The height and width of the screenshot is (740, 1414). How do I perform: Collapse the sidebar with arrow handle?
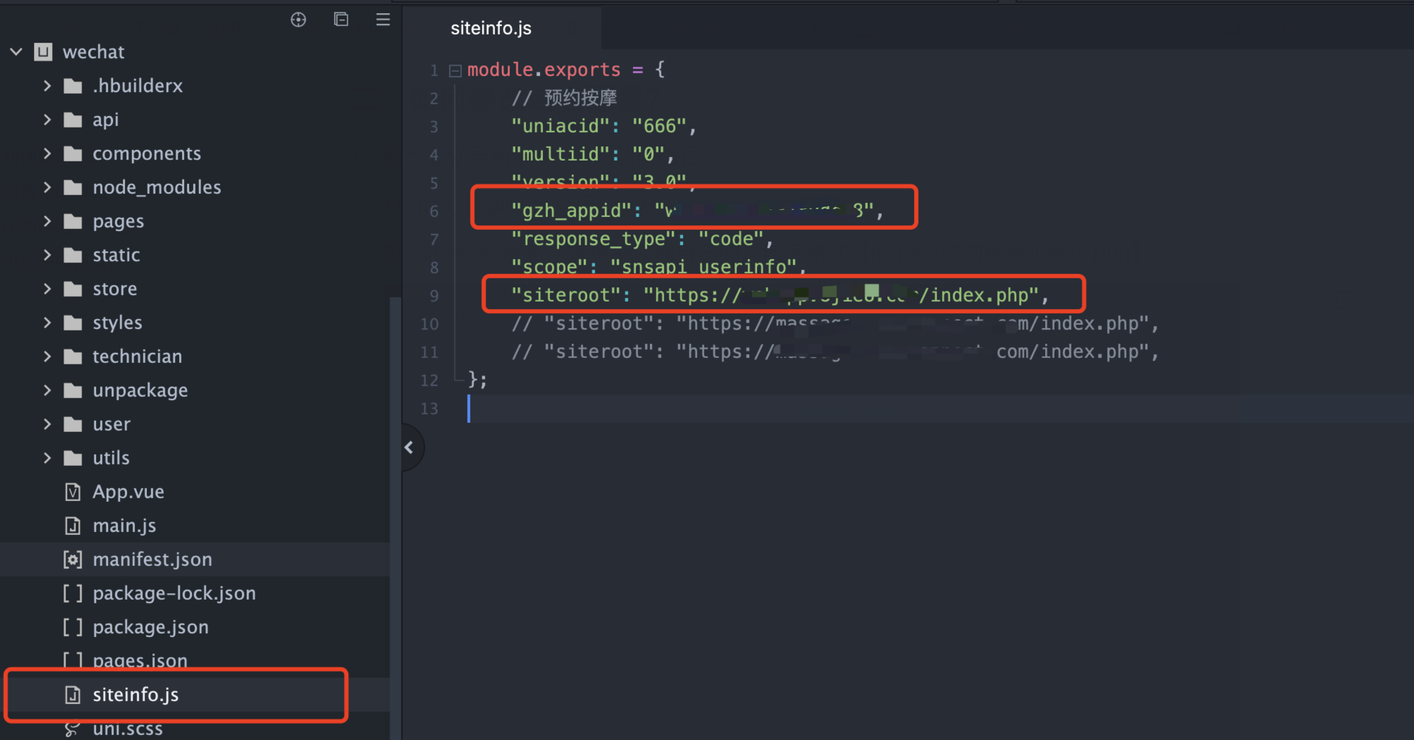[x=409, y=448]
